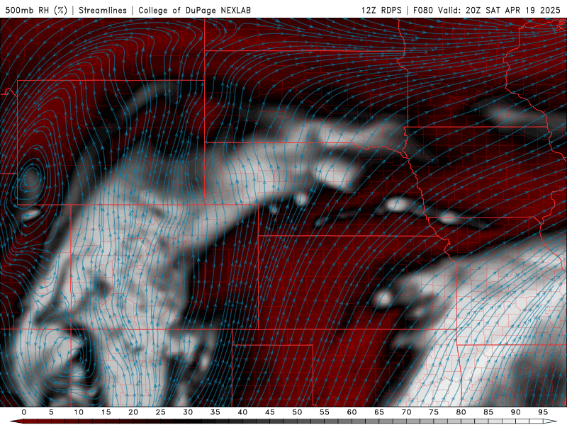Image resolution: width=567 pixels, height=425 pixels.
Task: Click the colorbar label '70'
Action: 406,412
